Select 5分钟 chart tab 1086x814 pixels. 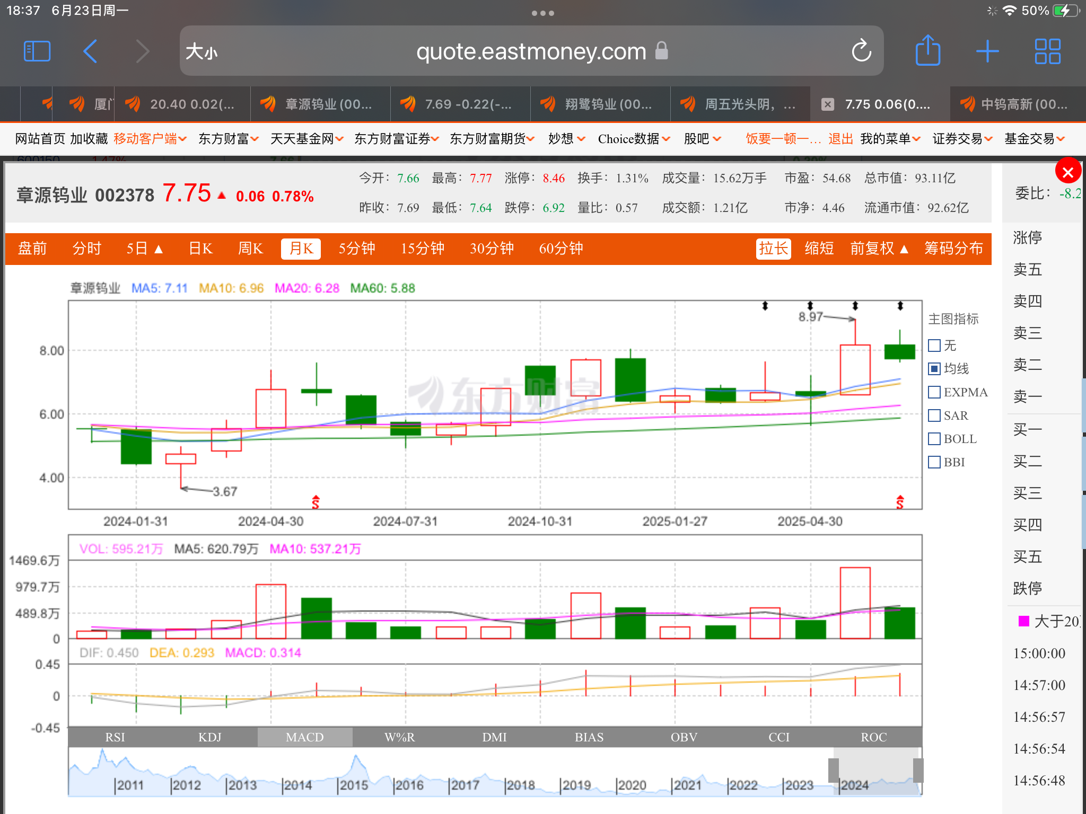[357, 249]
